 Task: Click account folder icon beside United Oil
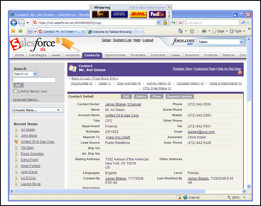click(16, 142)
